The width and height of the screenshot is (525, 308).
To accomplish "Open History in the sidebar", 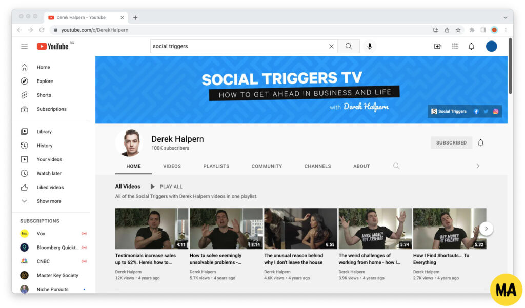I will click(x=52, y=146).
